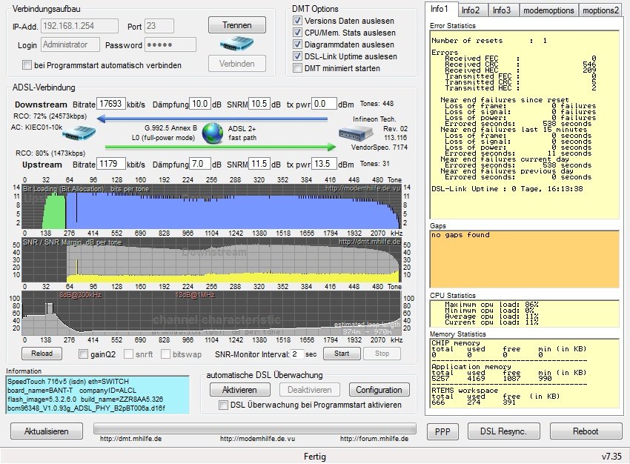Click the progress bar above the links
630x464 pixels.
point(255,428)
